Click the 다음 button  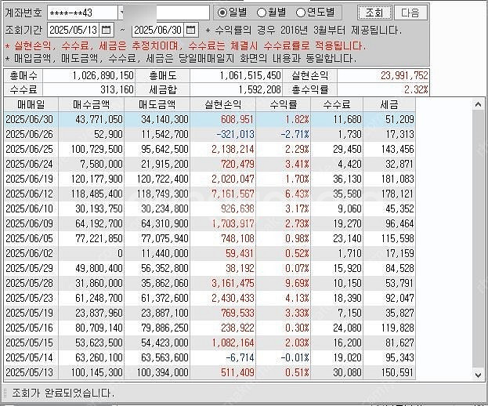[410, 13]
